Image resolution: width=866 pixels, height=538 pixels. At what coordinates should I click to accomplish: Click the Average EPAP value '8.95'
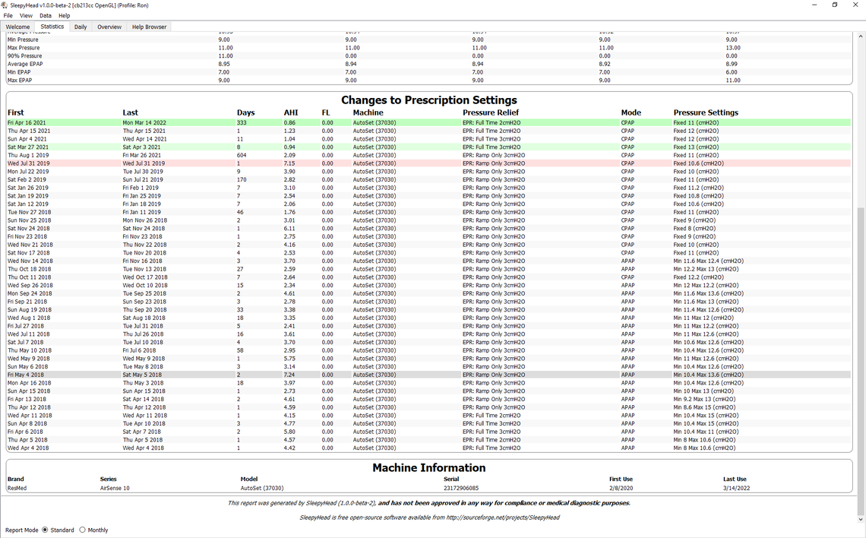click(223, 64)
